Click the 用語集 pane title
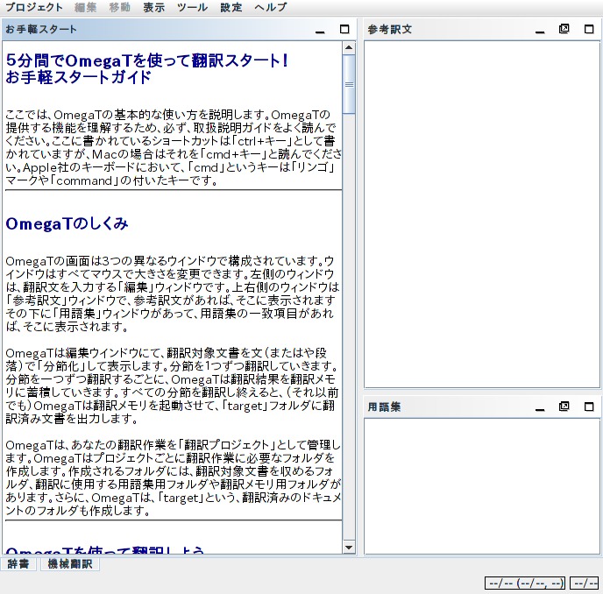 coord(384,407)
